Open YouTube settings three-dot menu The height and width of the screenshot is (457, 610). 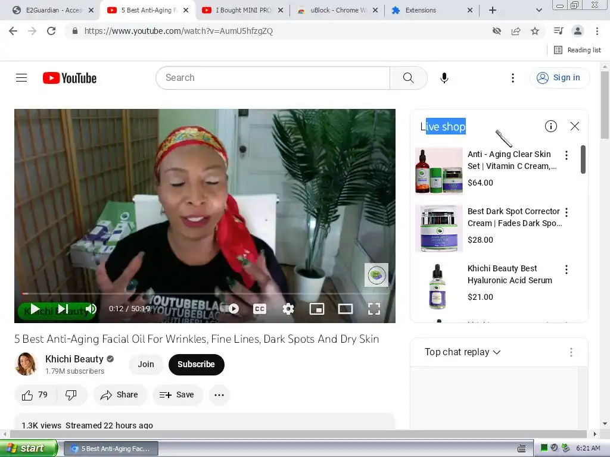click(x=513, y=78)
